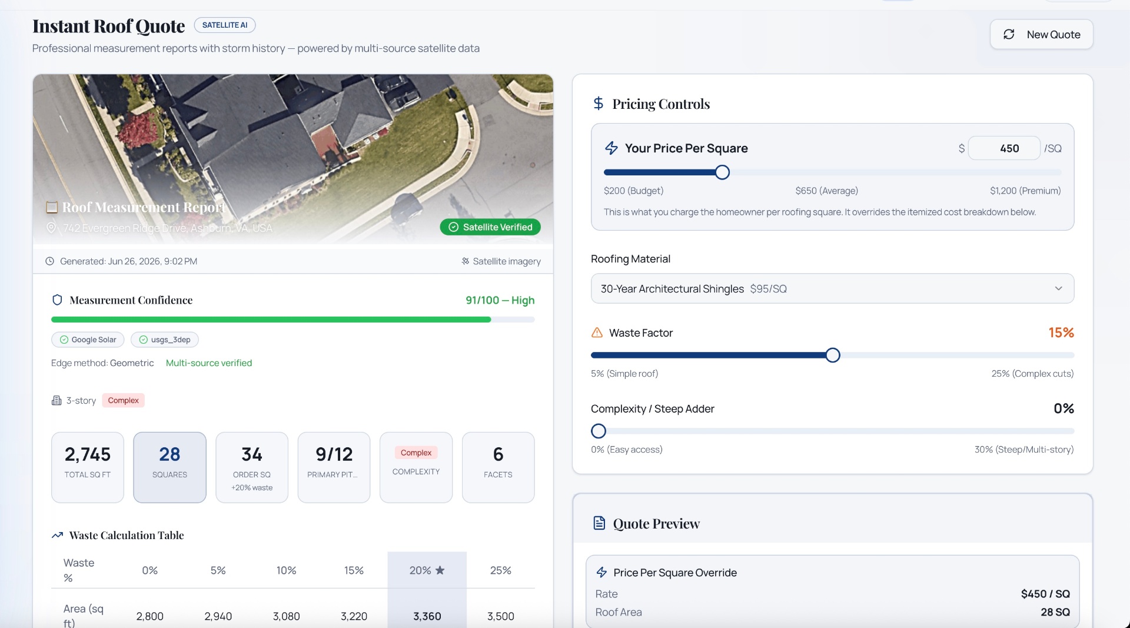Click the 91/100 — High confidence score
1130x628 pixels.
pyautogui.click(x=500, y=300)
